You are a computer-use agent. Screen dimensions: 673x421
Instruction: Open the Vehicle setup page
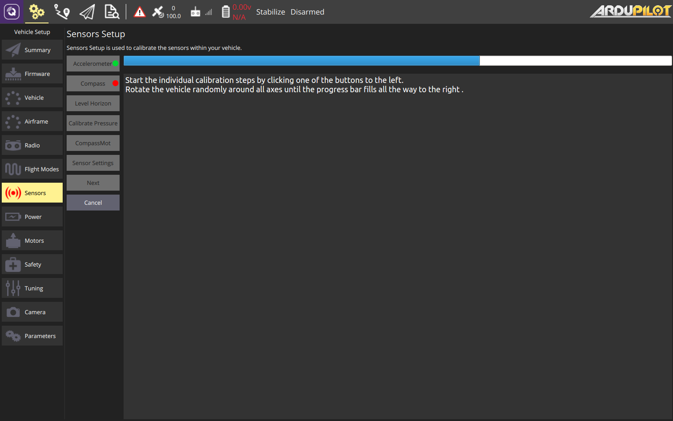tap(32, 98)
